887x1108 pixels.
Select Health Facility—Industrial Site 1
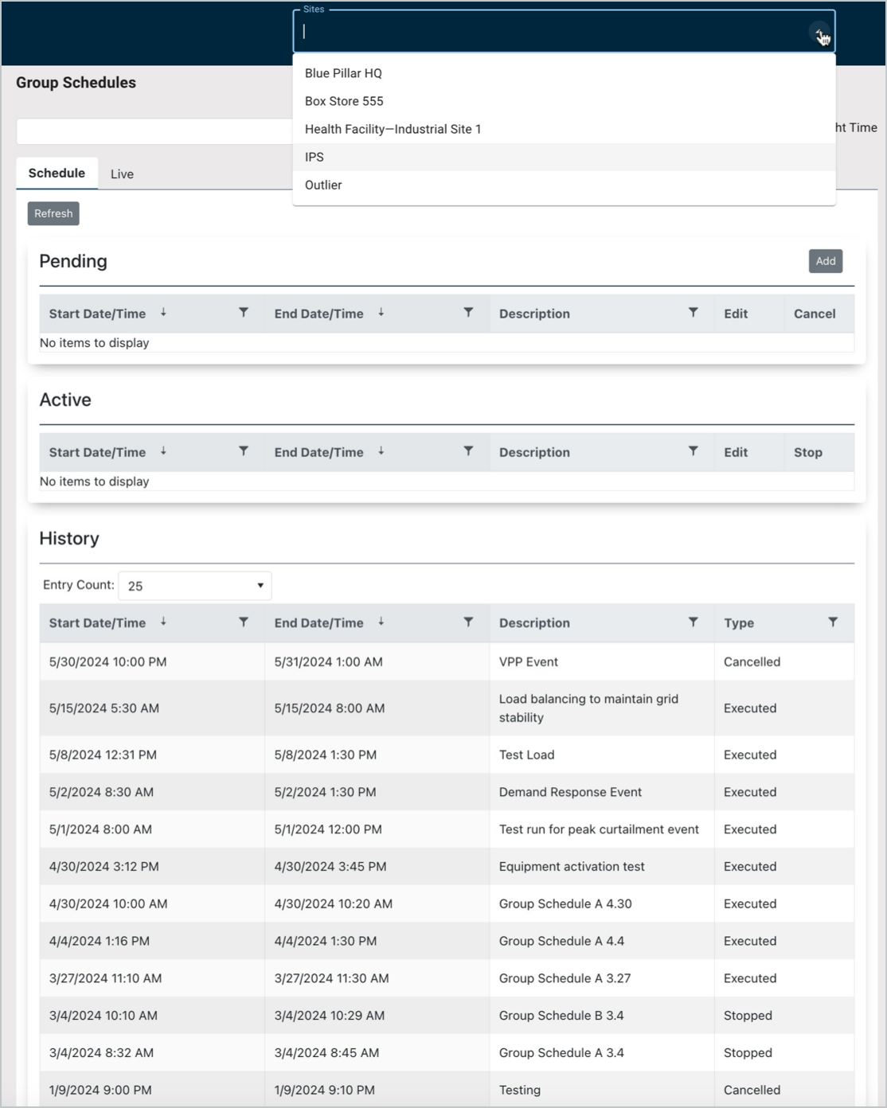(393, 129)
